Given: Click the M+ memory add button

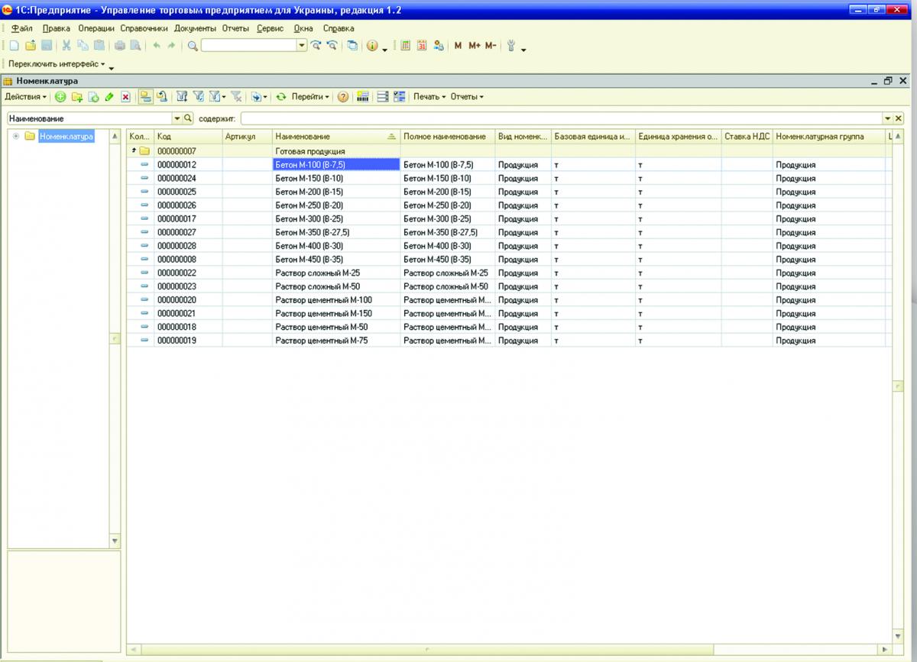Looking at the screenshot, I should [x=475, y=46].
